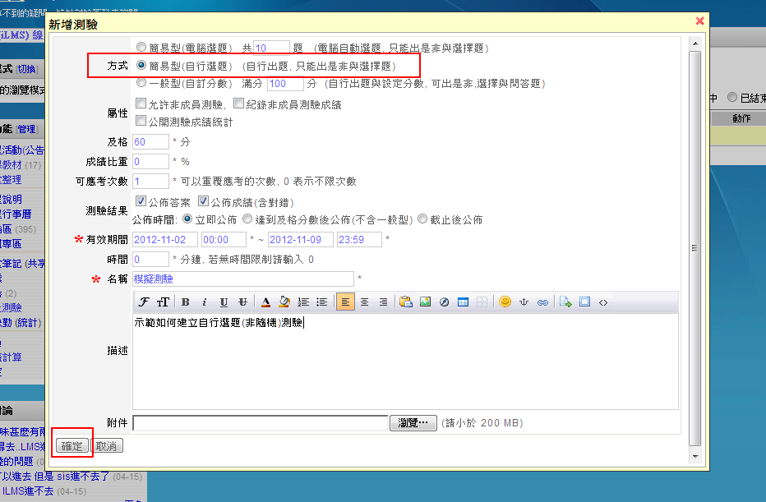Switch to HTML source code view

(x=603, y=302)
